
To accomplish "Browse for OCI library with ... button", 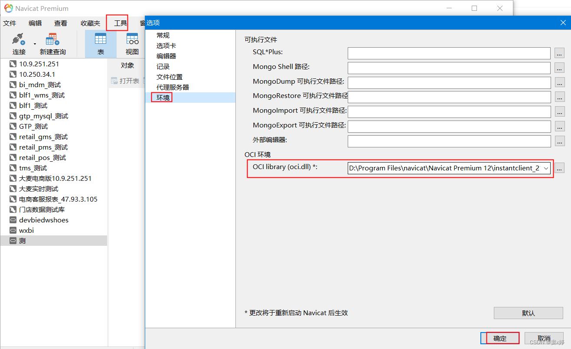I will click(x=560, y=168).
